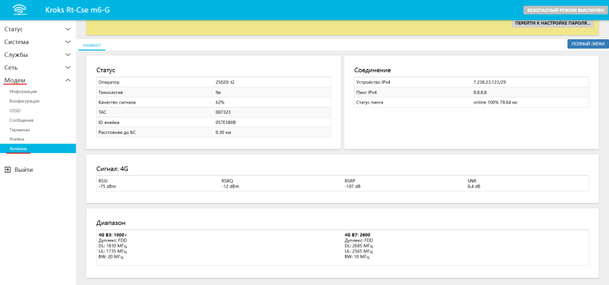Select Сообщения in the modem menu

pyautogui.click(x=21, y=120)
